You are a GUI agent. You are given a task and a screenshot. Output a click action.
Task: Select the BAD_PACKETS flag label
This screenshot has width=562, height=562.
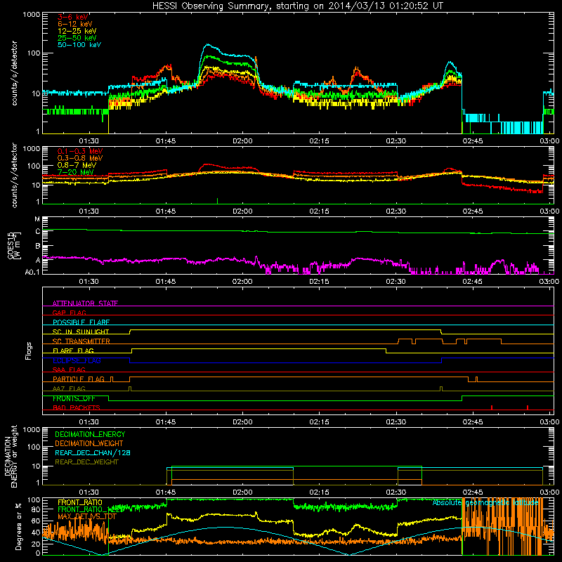pyautogui.click(x=77, y=407)
